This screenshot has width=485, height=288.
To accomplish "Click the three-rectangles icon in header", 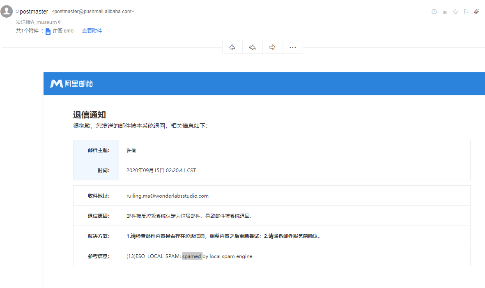I will click(x=445, y=12).
